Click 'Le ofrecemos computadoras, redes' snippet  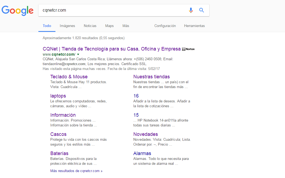78,101
